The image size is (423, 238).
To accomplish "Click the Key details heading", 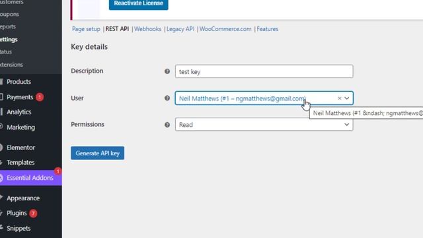I will [x=89, y=47].
